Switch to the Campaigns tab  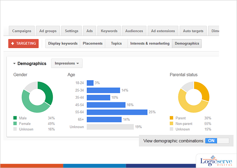coord(22,31)
